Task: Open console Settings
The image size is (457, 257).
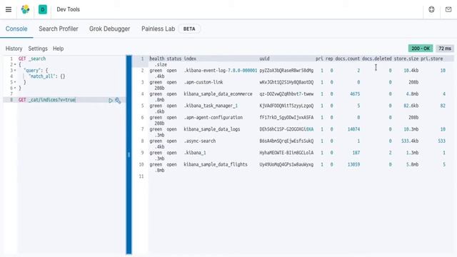Action: 38,49
